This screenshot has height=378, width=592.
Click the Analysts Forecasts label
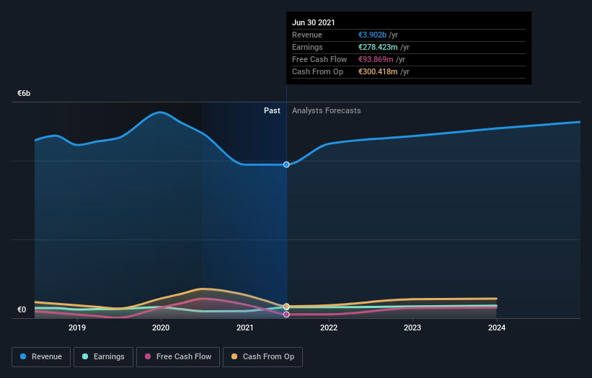pos(326,110)
